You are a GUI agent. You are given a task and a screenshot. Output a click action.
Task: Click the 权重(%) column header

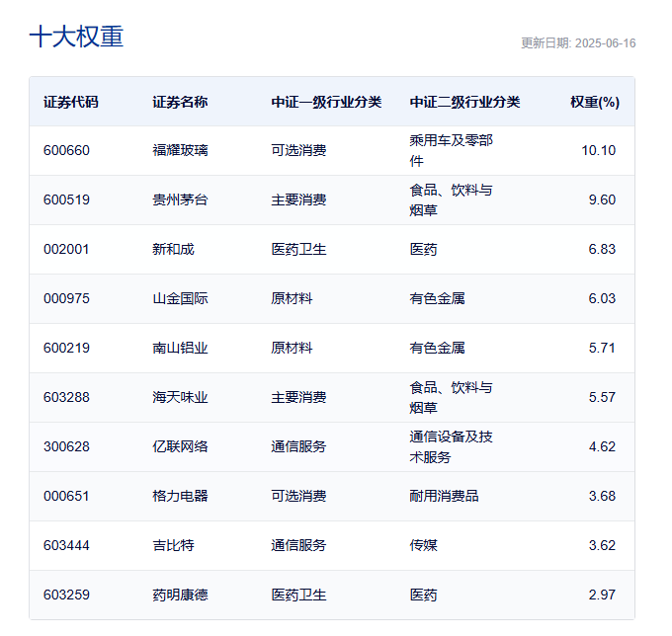tap(595, 102)
